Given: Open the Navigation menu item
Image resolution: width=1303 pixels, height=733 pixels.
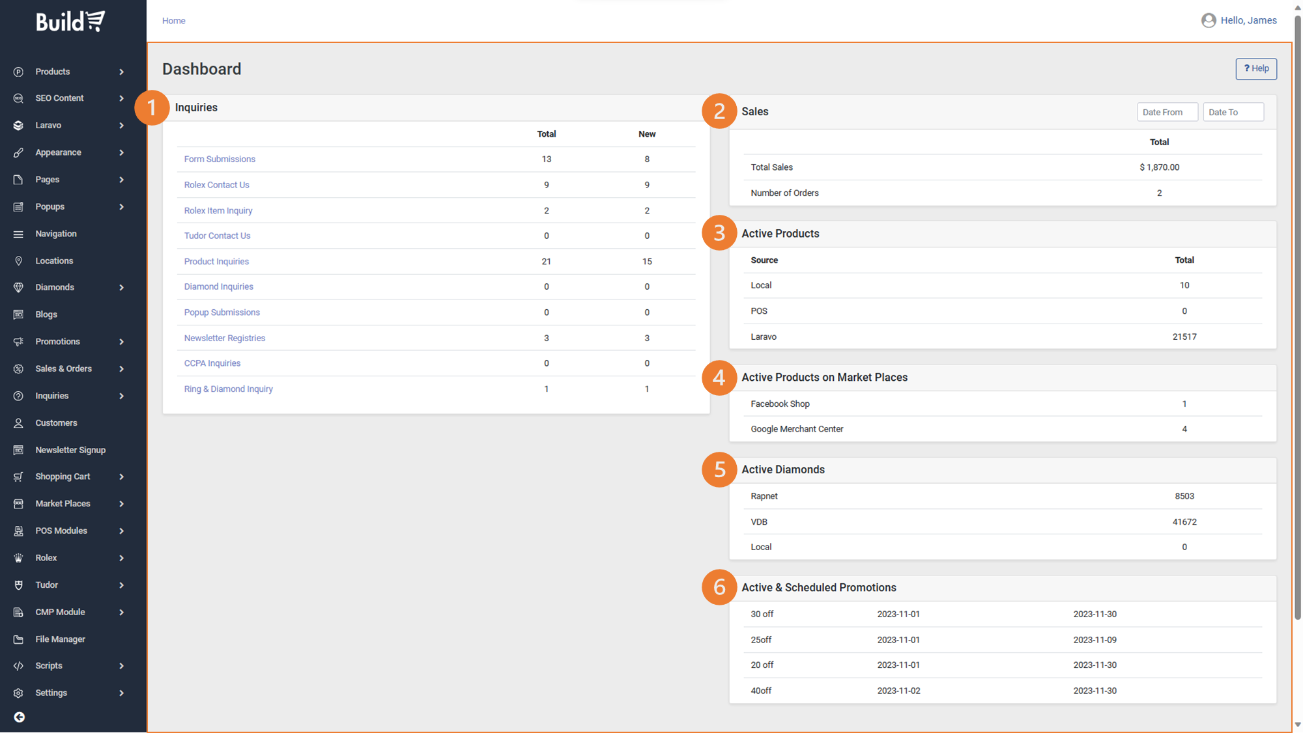Looking at the screenshot, I should 56,234.
